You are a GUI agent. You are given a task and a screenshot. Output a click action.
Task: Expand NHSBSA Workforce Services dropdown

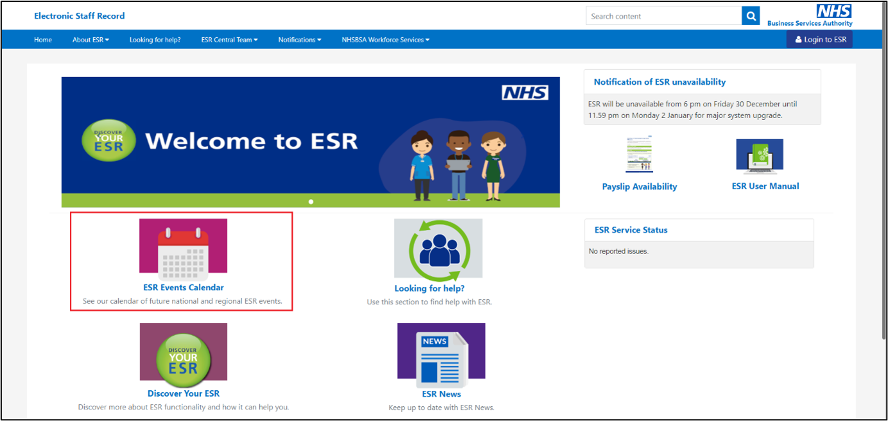click(x=386, y=40)
